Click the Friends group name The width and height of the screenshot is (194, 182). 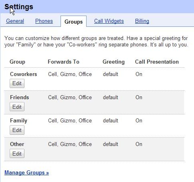point(20,97)
